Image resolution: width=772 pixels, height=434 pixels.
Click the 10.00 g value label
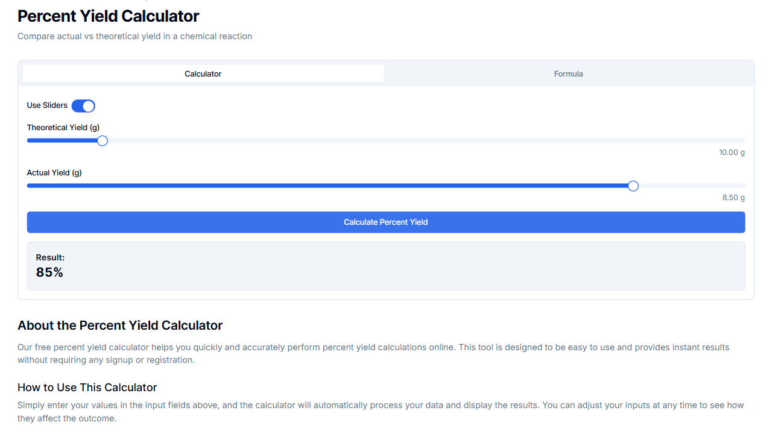(x=732, y=152)
